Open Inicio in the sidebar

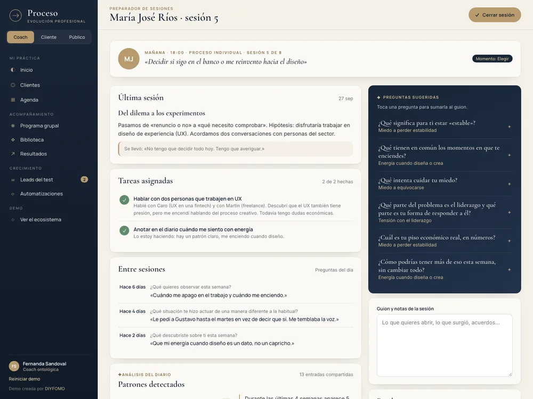click(x=49, y=70)
